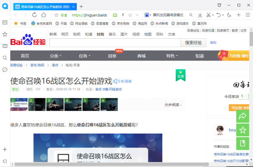Bookmark this page with address bar star
Image resolution: width=253 pixels, height=167 pixels.
[x=57, y=15]
